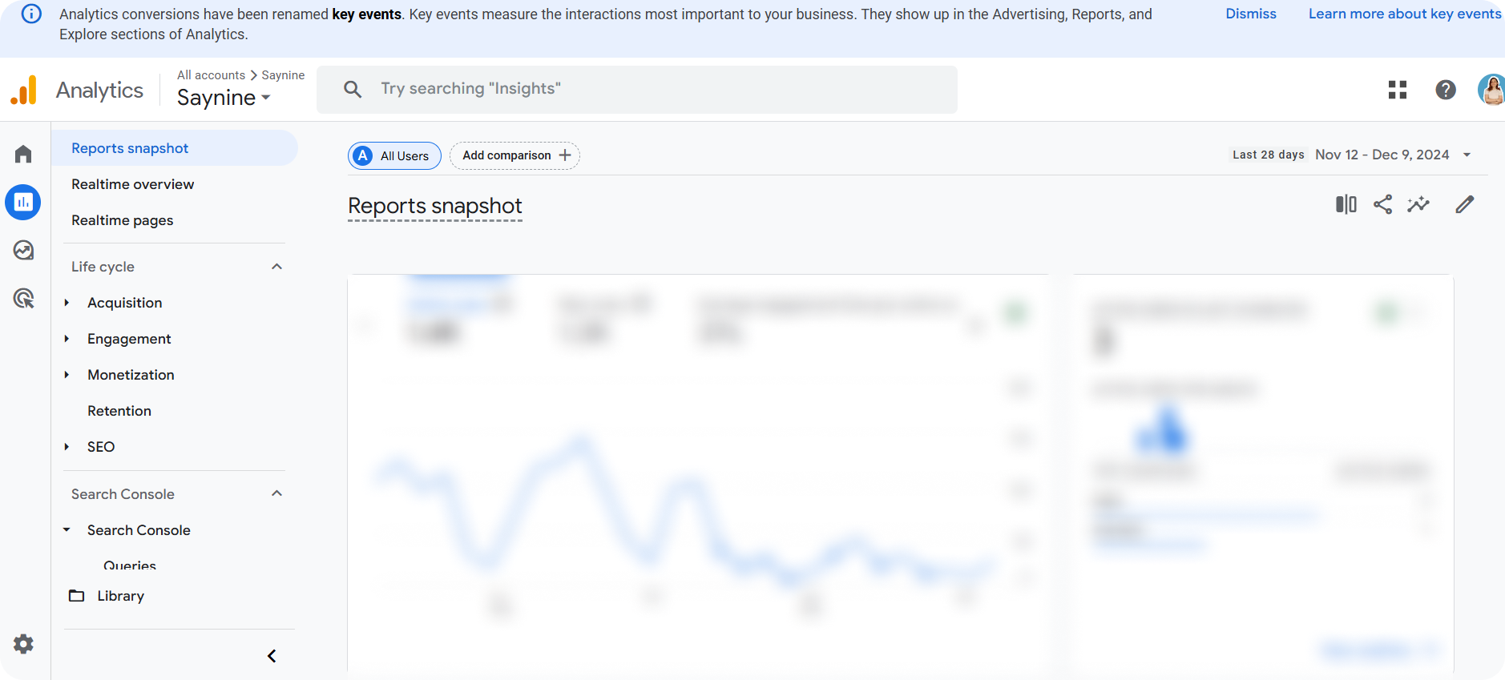The image size is (1505, 680).
Task: Expand the Acquisition tree item
Action: coord(67,303)
